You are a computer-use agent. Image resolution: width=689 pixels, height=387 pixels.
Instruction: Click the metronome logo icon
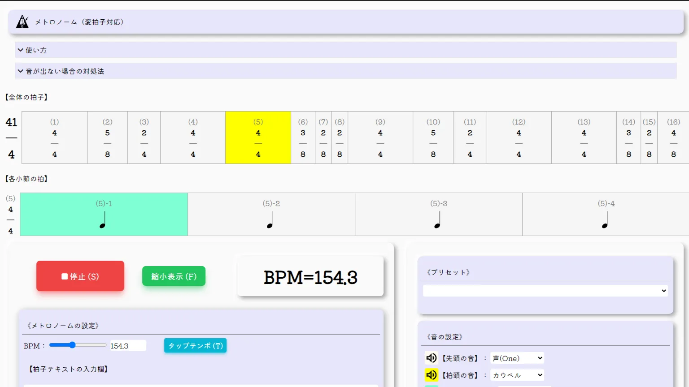[x=22, y=21]
